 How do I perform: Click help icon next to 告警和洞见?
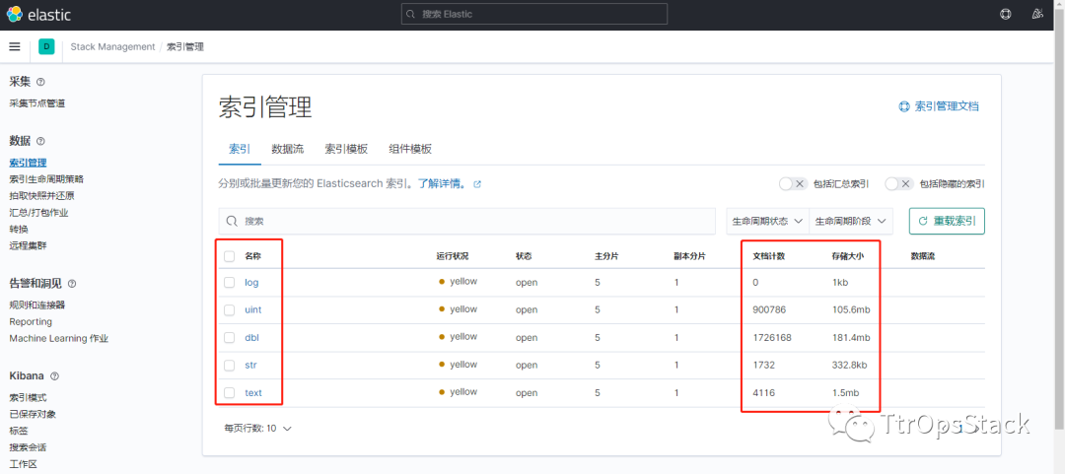(72, 284)
